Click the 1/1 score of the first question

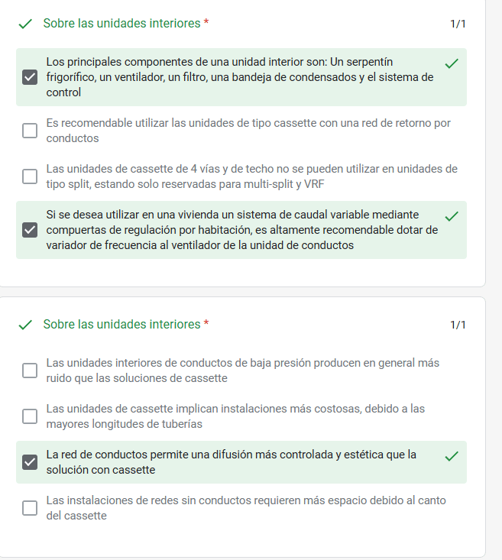[458, 24]
